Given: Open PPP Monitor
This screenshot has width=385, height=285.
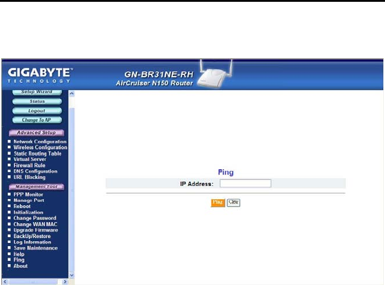Looking at the screenshot, I should pyautogui.click(x=28, y=194).
